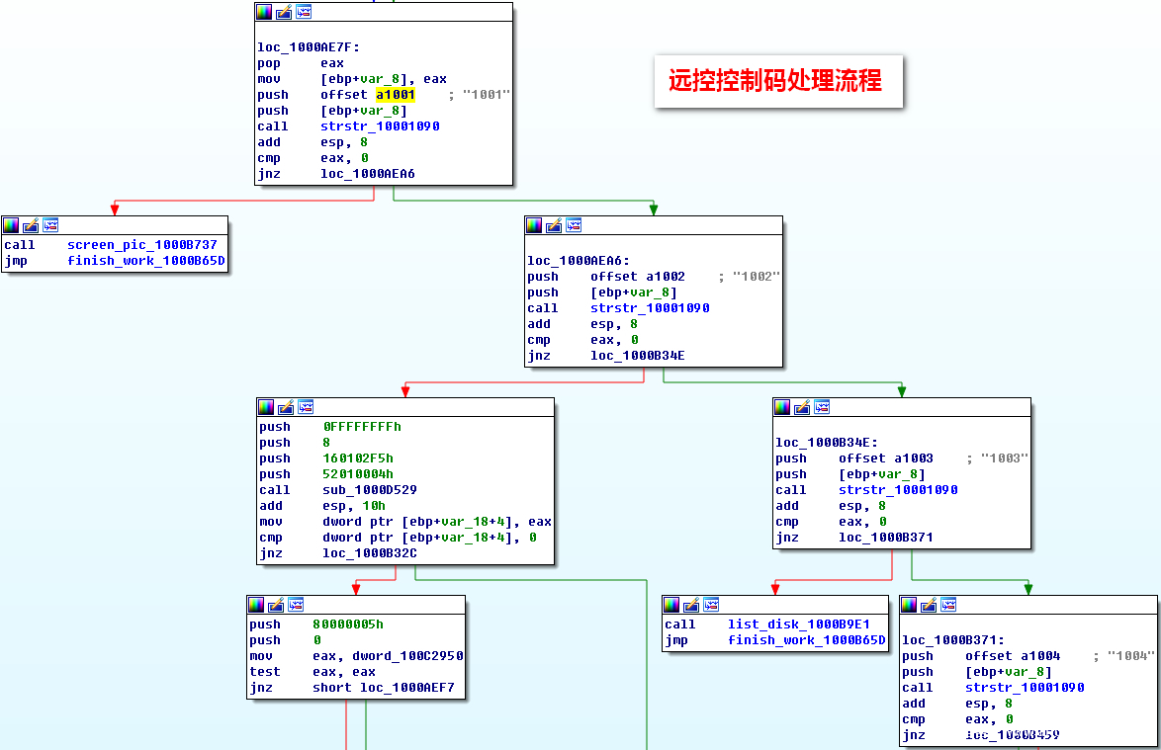Jump to sub_1000D529 call target
1161x750 pixels.
pyautogui.click(x=369, y=490)
